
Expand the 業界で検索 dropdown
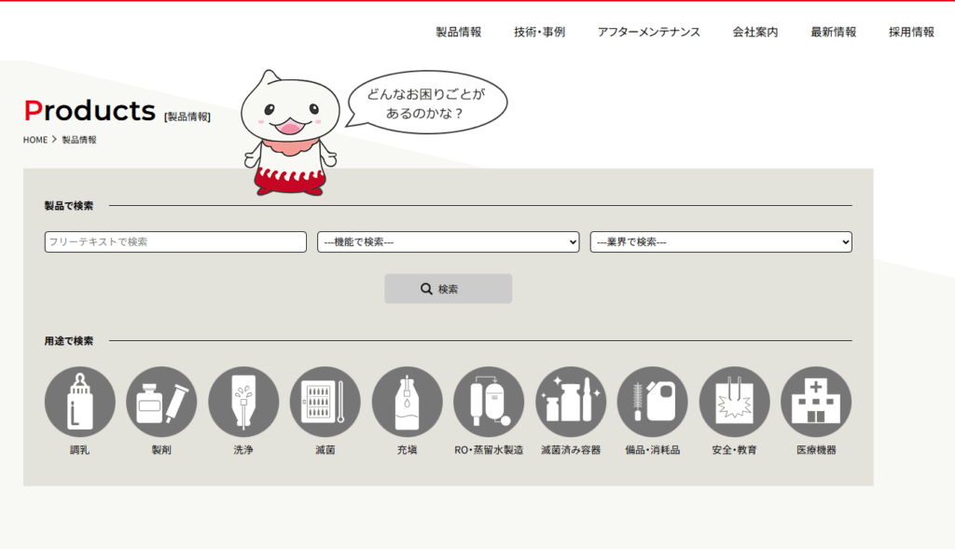point(721,242)
